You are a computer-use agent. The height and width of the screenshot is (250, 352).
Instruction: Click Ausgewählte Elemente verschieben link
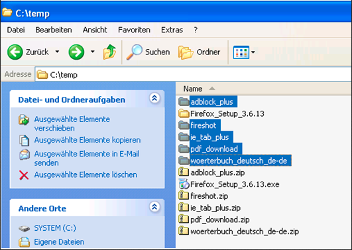point(72,123)
